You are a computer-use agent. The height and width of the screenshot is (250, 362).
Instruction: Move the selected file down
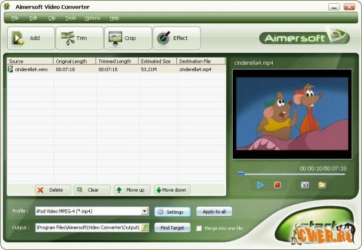(x=172, y=190)
